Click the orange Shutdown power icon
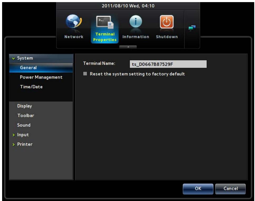The height and width of the screenshot is (201, 255). pos(167,22)
